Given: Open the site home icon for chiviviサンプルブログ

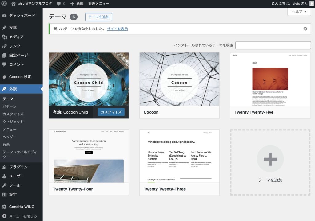Looking at the screenshot, I should (x=14, y=4).
